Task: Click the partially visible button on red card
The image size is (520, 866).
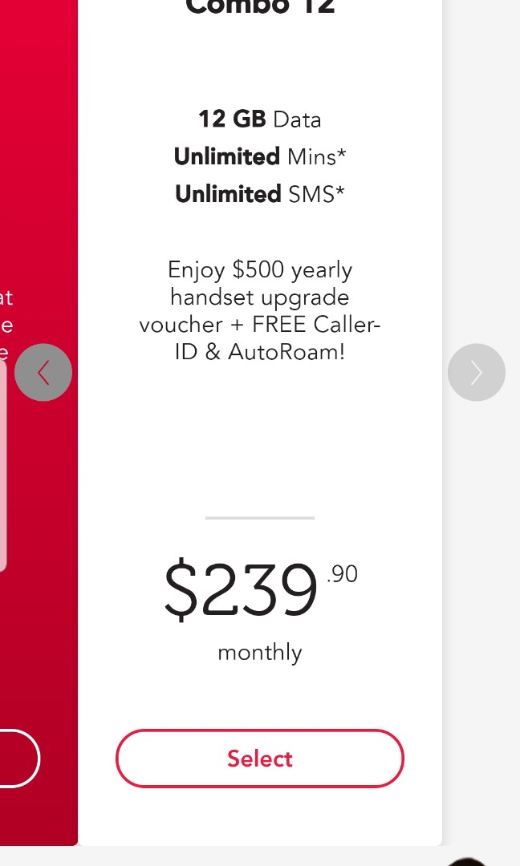Action: (x=16, y=758)
